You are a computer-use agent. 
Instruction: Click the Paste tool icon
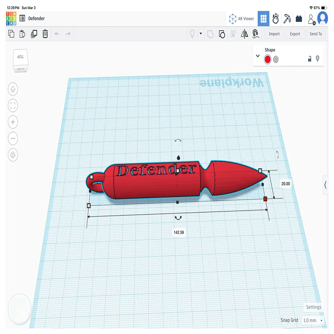(22, 34)
